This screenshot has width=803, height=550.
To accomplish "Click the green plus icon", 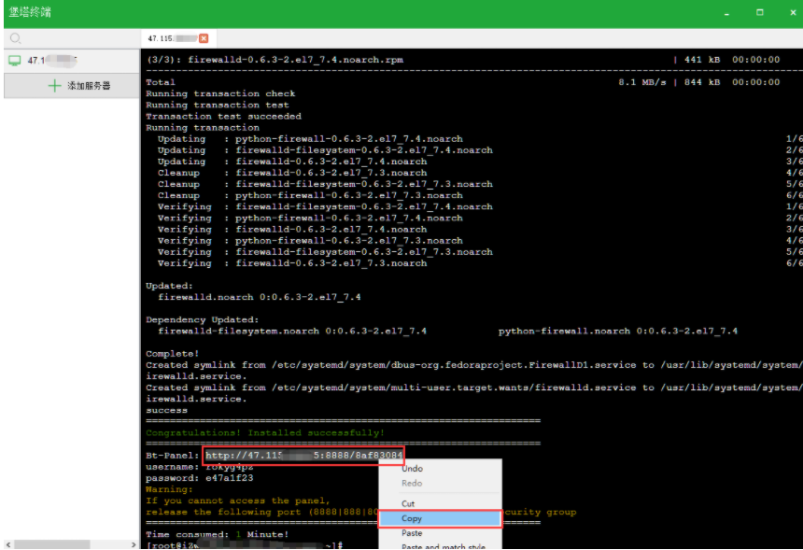I will [54, 86].
